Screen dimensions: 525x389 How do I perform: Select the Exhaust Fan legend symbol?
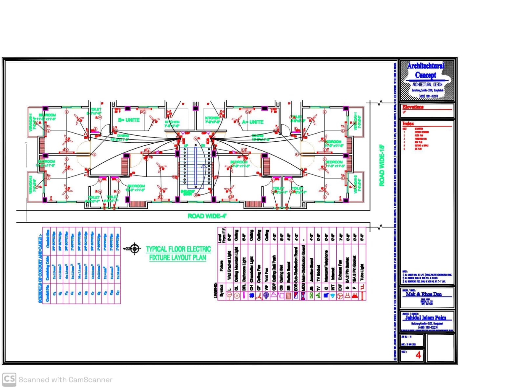(x=340, y=295)
